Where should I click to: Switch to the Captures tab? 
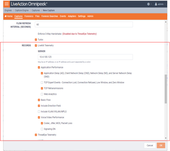click(x=18, y=16)
